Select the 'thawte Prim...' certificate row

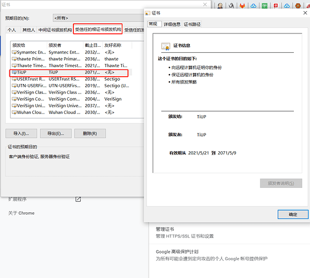tap(71, 59)
